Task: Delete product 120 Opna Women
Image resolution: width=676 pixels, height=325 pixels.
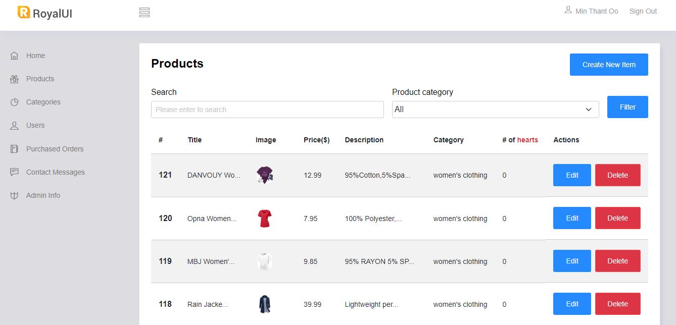Action: [617, 218]
